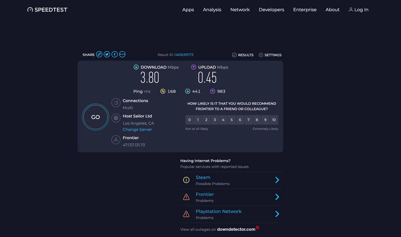Image resolution: width=401 pixels, height=237 pixels.
Task: Click the upload arrow icon
Action: pyautogui.click(x=194, y=67)
